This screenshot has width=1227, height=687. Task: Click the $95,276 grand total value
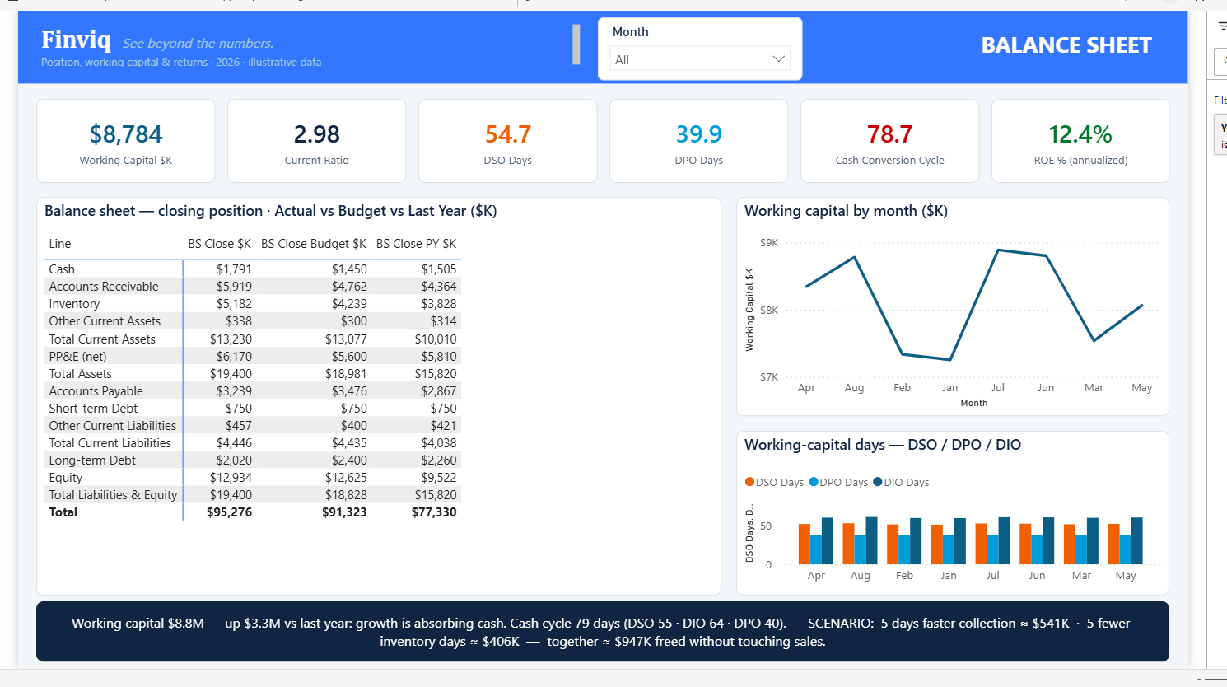point(230,512)
